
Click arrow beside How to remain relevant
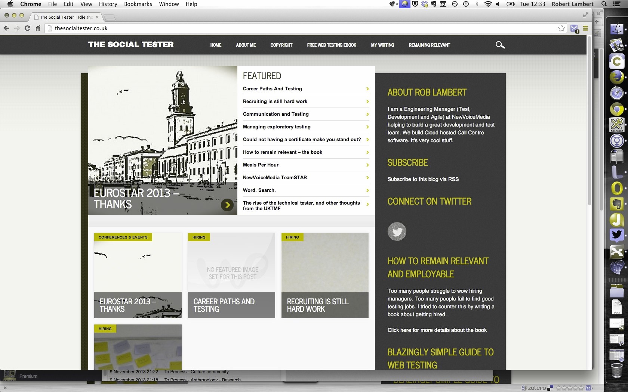(367, 152)
